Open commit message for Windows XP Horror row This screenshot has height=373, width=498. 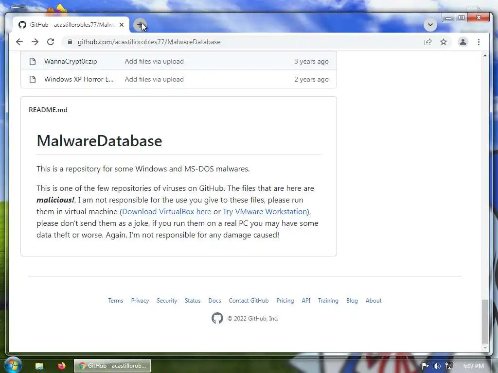click(154, 79)
